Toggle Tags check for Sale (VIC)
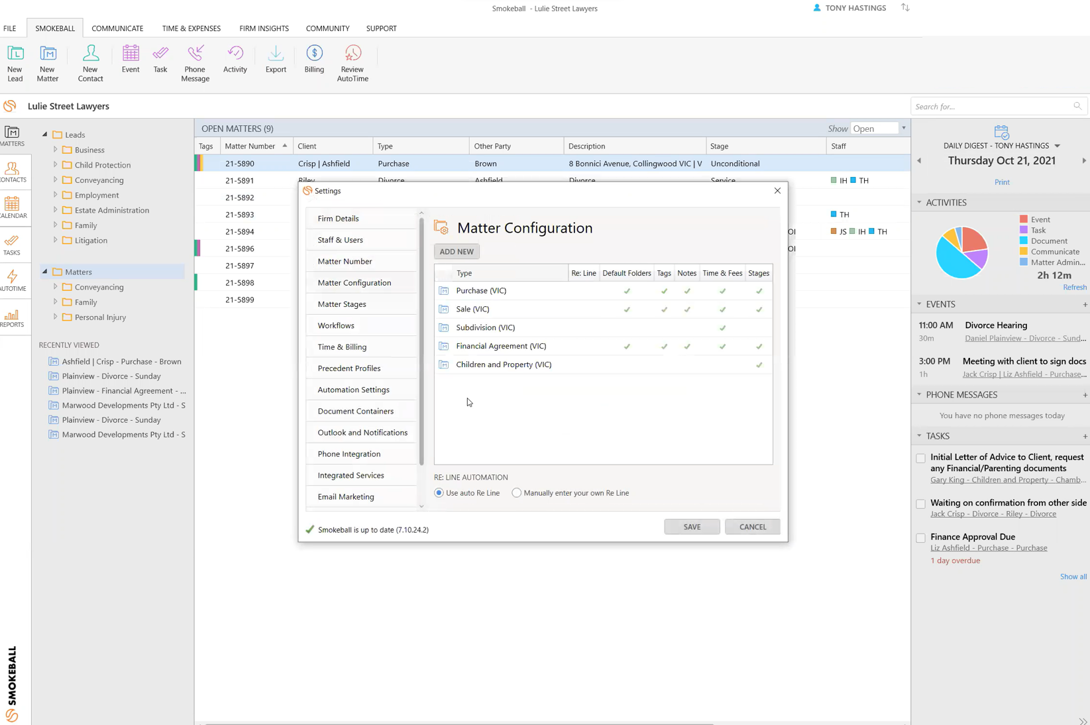This screenshot has width=1090, height=725. 664,309
